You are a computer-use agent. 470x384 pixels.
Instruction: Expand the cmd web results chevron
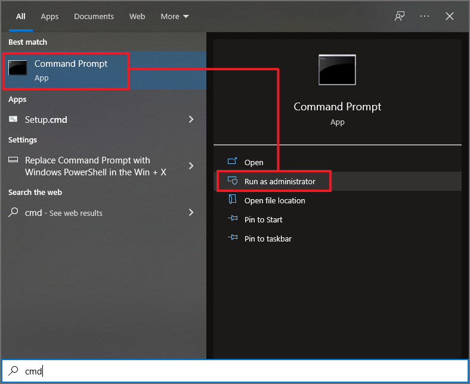[x=191, y=212]
